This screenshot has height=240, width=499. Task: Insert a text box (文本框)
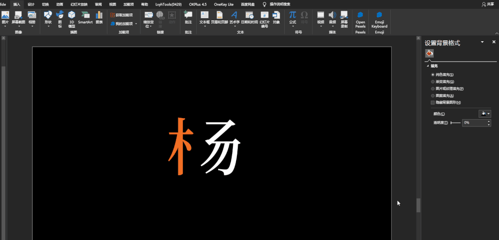click(x=205, y=18)
